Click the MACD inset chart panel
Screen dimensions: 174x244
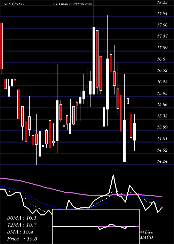96,227
